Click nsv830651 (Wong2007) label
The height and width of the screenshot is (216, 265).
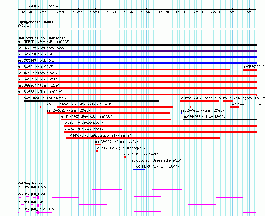(36, 67)
